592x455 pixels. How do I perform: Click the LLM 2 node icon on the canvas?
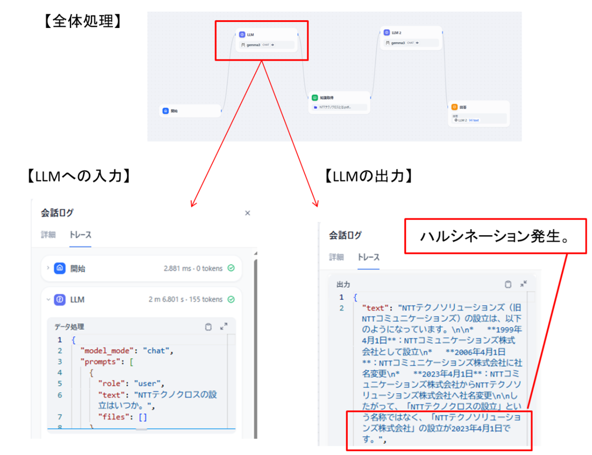click(x=387, y=33)
